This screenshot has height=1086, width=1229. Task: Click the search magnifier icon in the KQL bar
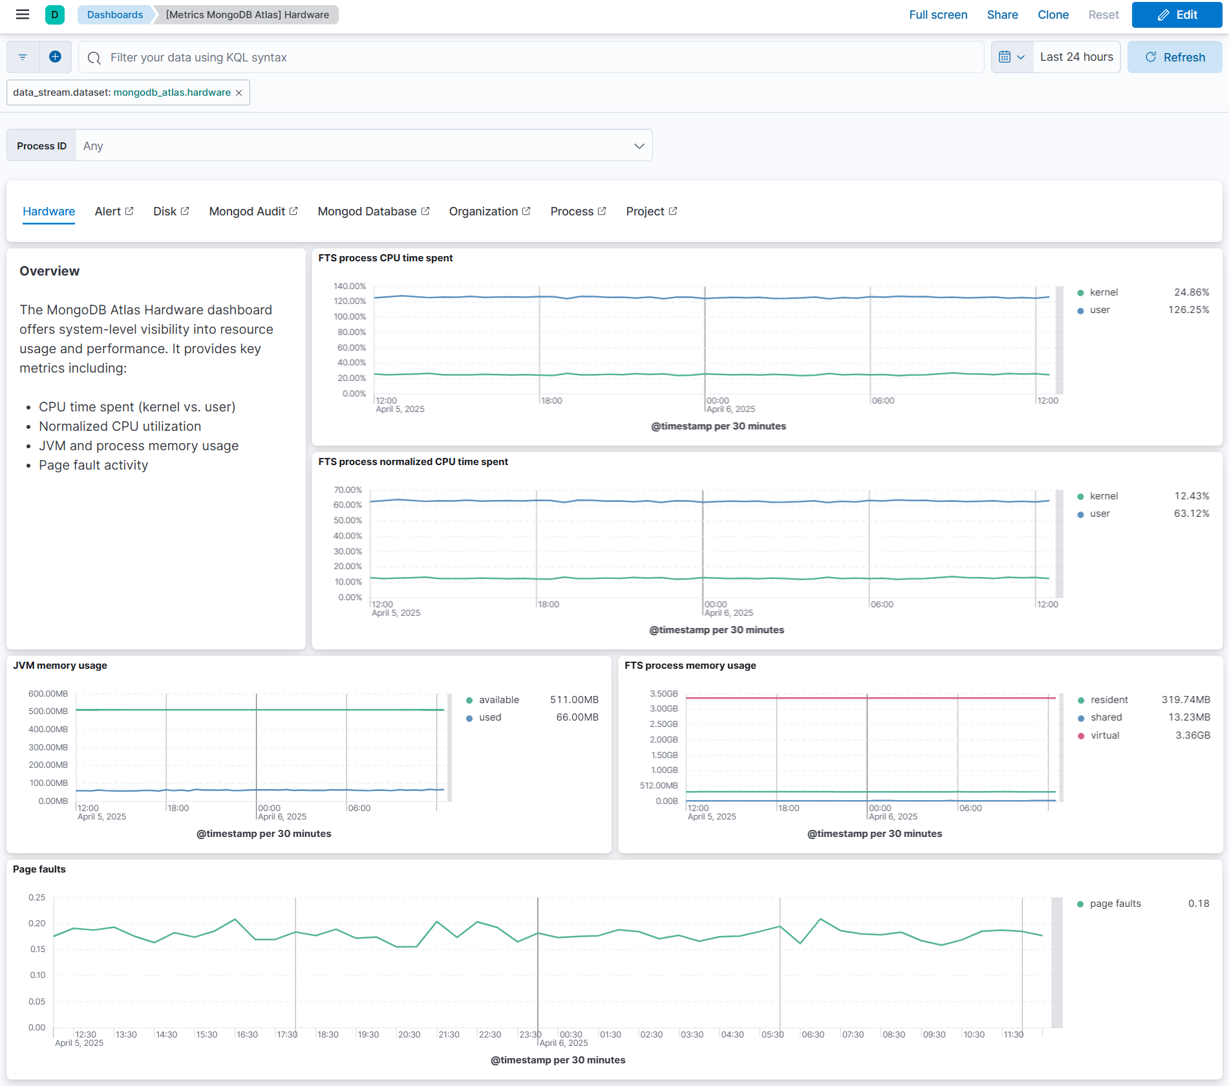pyautogui.click(x=94, y=58)
